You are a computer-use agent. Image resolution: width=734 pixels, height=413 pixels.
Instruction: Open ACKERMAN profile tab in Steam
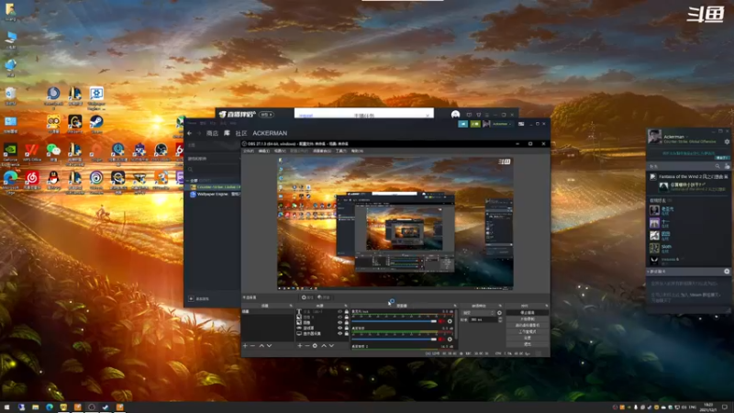270,133
